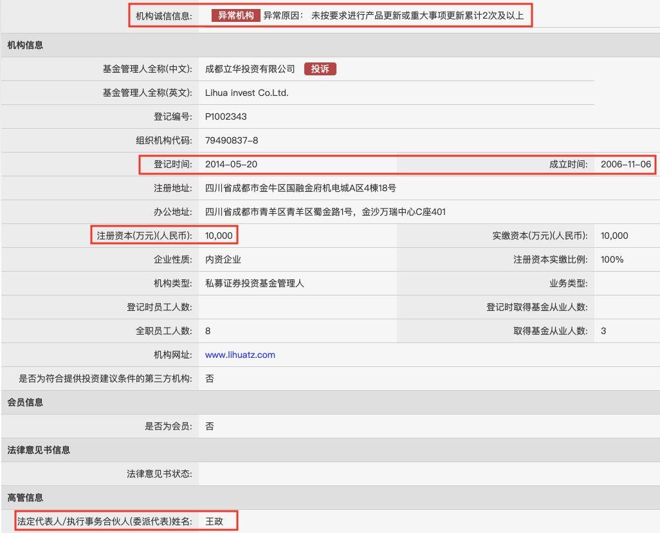The image size is (660, 533).
Task: Select the 否 value beside 是否为会员
Action: [x=210, y=426]
